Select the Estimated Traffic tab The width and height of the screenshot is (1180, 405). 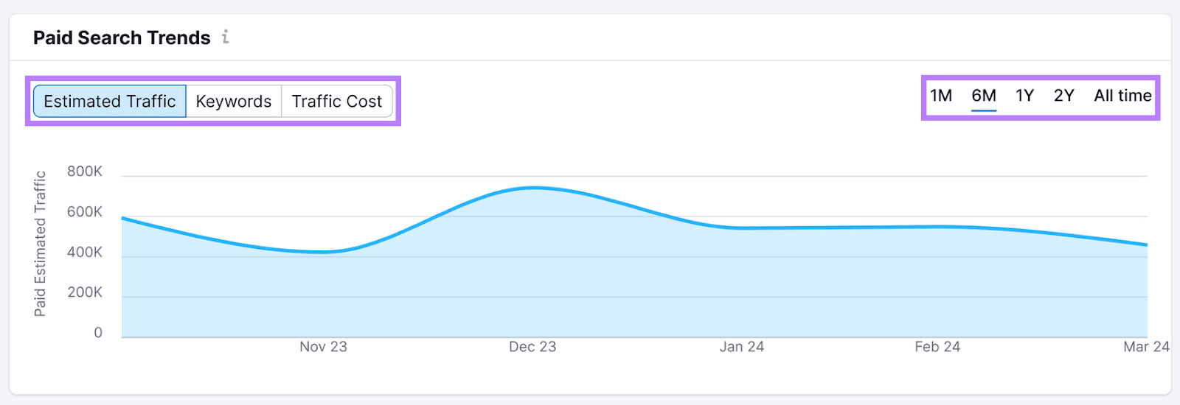coord(110,102)
